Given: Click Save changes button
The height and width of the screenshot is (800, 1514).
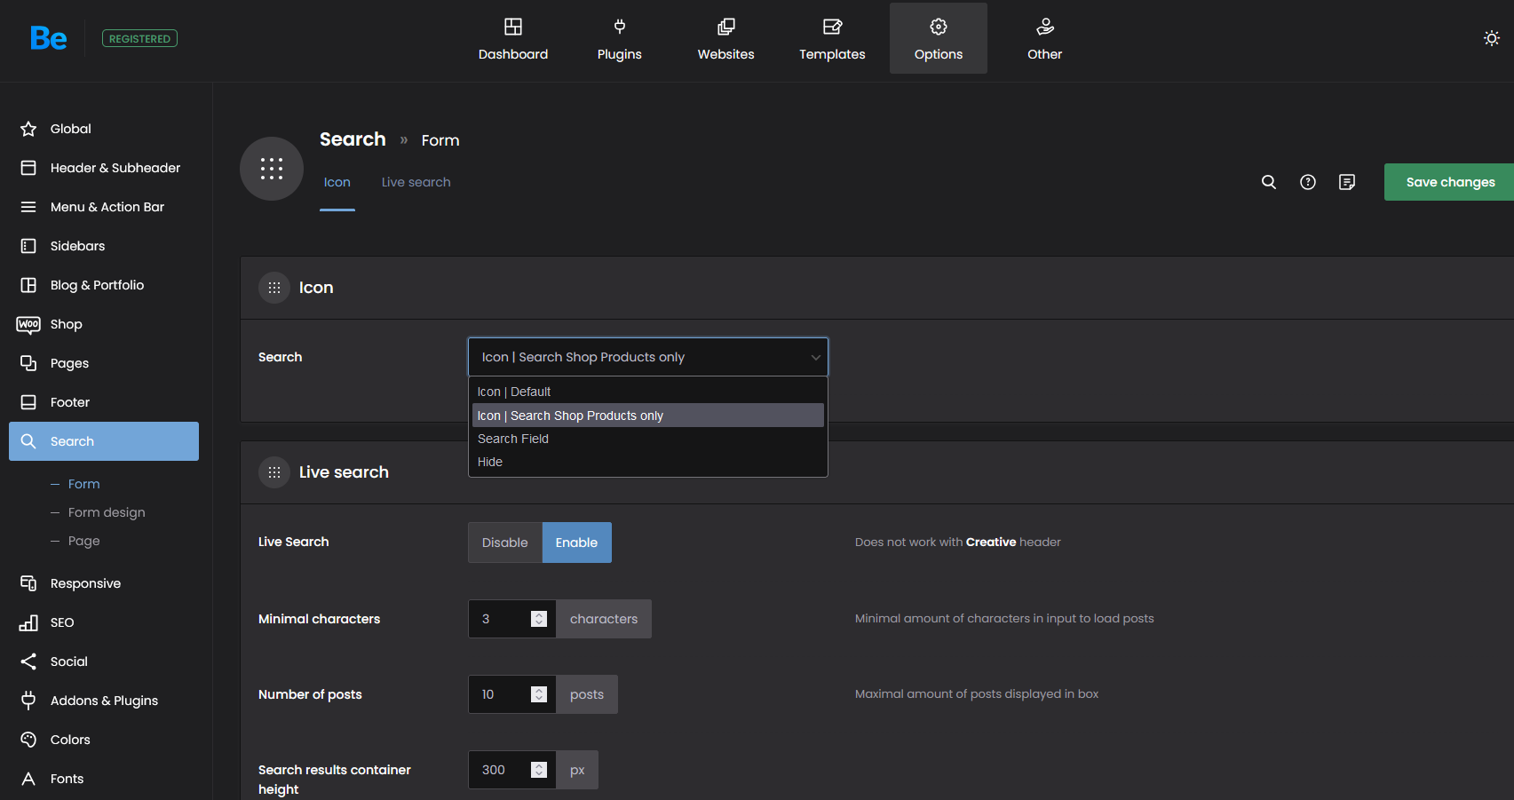Looking at the screenshot, I should [x=1449, y=182].
